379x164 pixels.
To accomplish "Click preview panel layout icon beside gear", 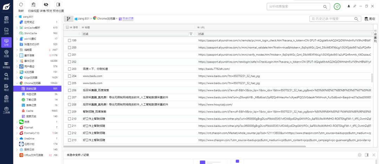I will coord(367,155).
